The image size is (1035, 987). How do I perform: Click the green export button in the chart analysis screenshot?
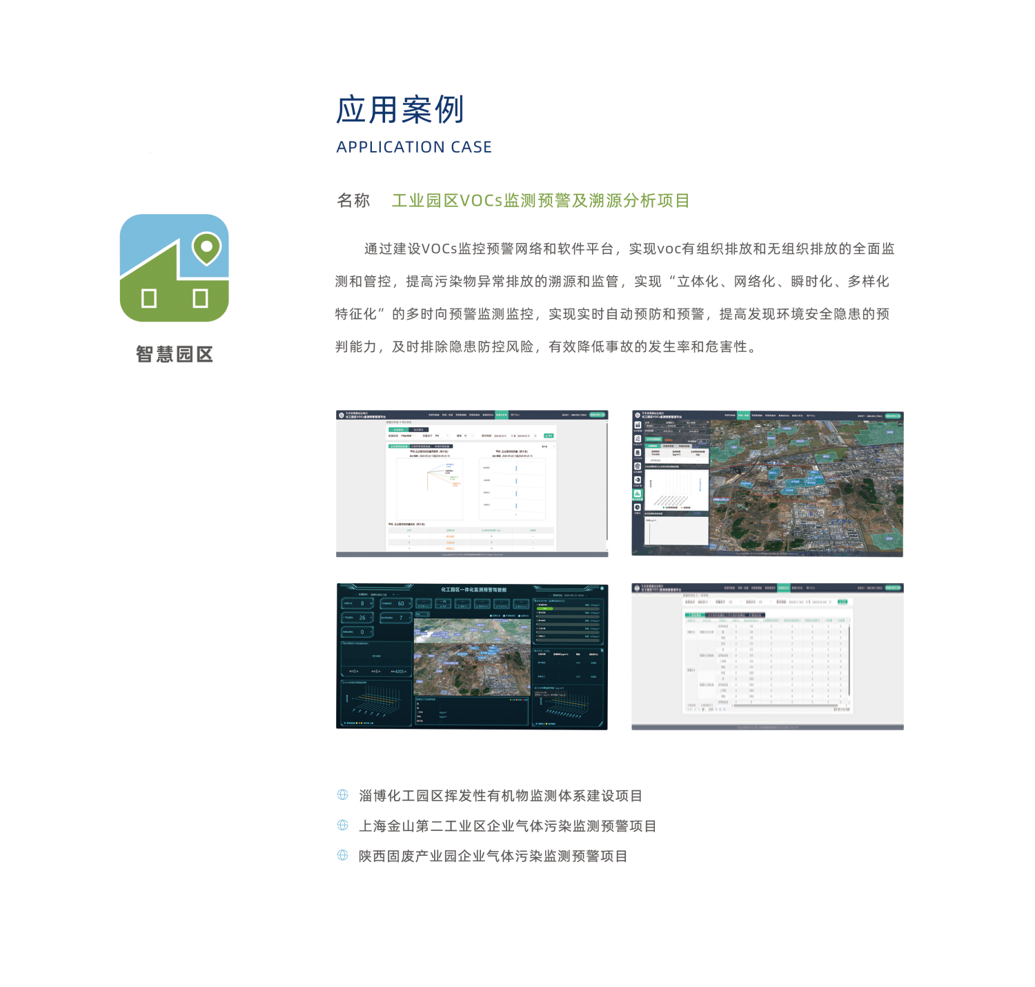point(549,436)
